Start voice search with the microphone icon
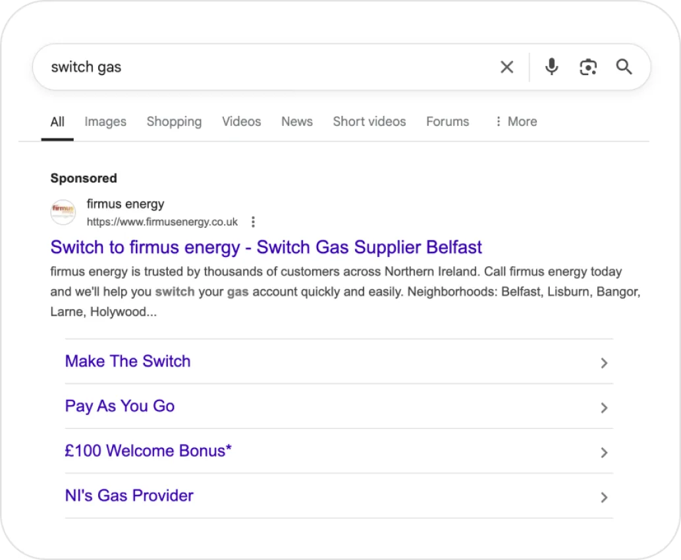Screen dimensions: 681x560 pos(551,67)
